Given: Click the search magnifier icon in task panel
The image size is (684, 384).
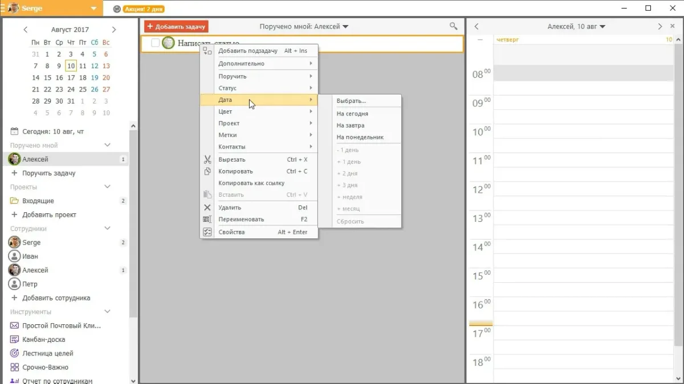Looking at the screenshot, I should click(x=453, y=26).
